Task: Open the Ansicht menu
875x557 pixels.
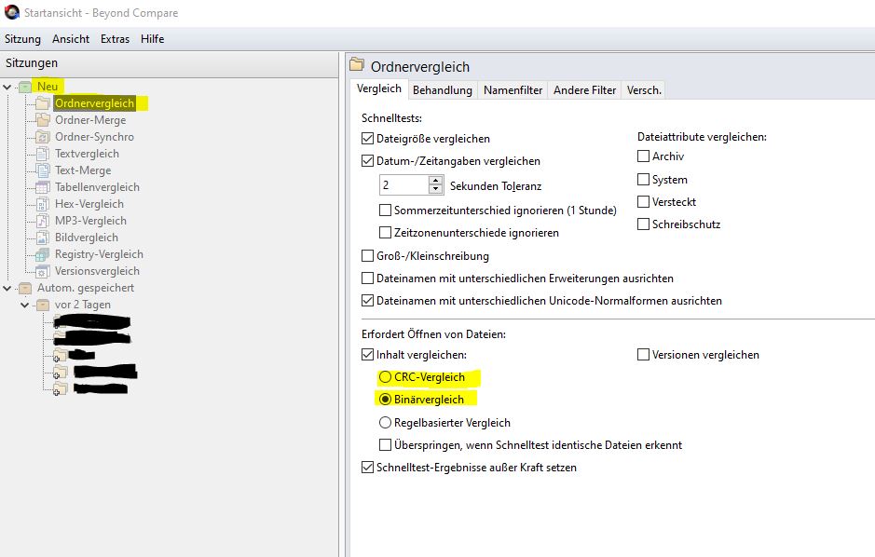Action: (71, 39)
